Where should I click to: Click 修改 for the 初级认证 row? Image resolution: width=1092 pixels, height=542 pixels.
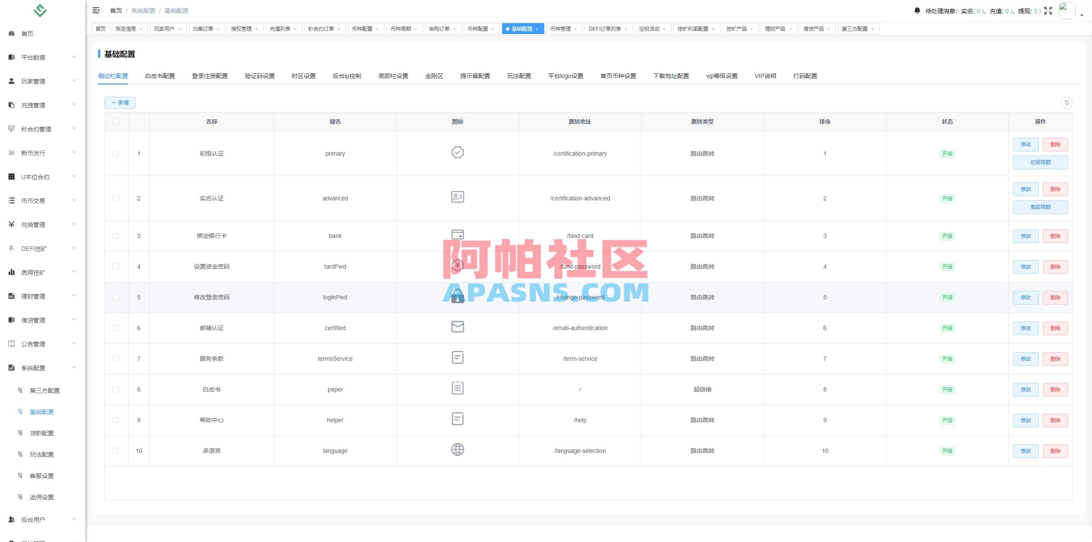pyautogui.click(x=1026, y=144)
